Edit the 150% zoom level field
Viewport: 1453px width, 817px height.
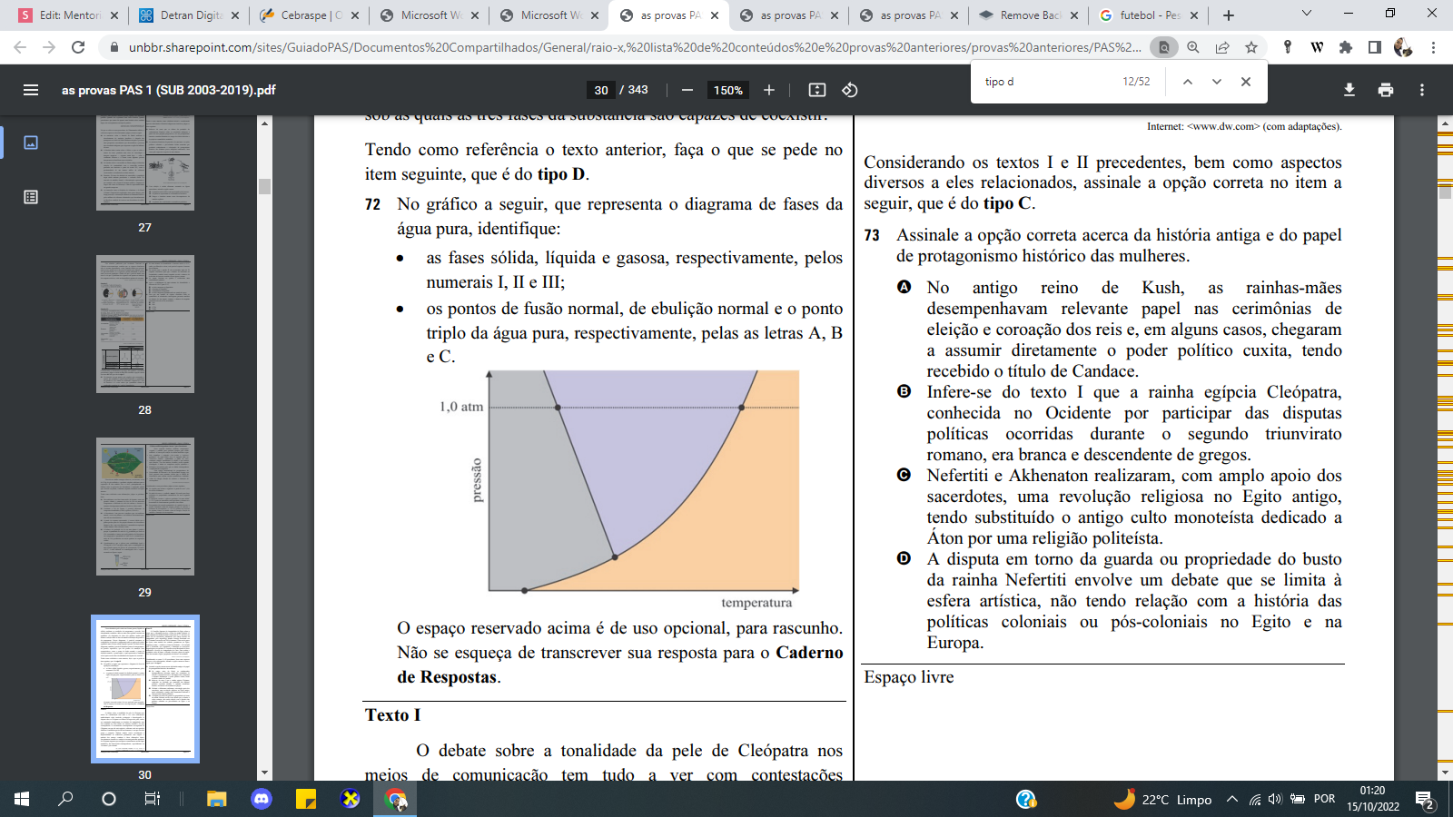pos(727,90)
